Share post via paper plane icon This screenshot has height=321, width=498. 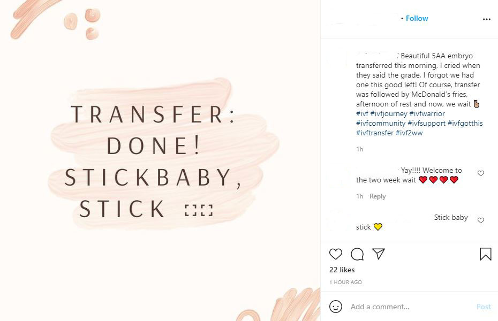379,254
